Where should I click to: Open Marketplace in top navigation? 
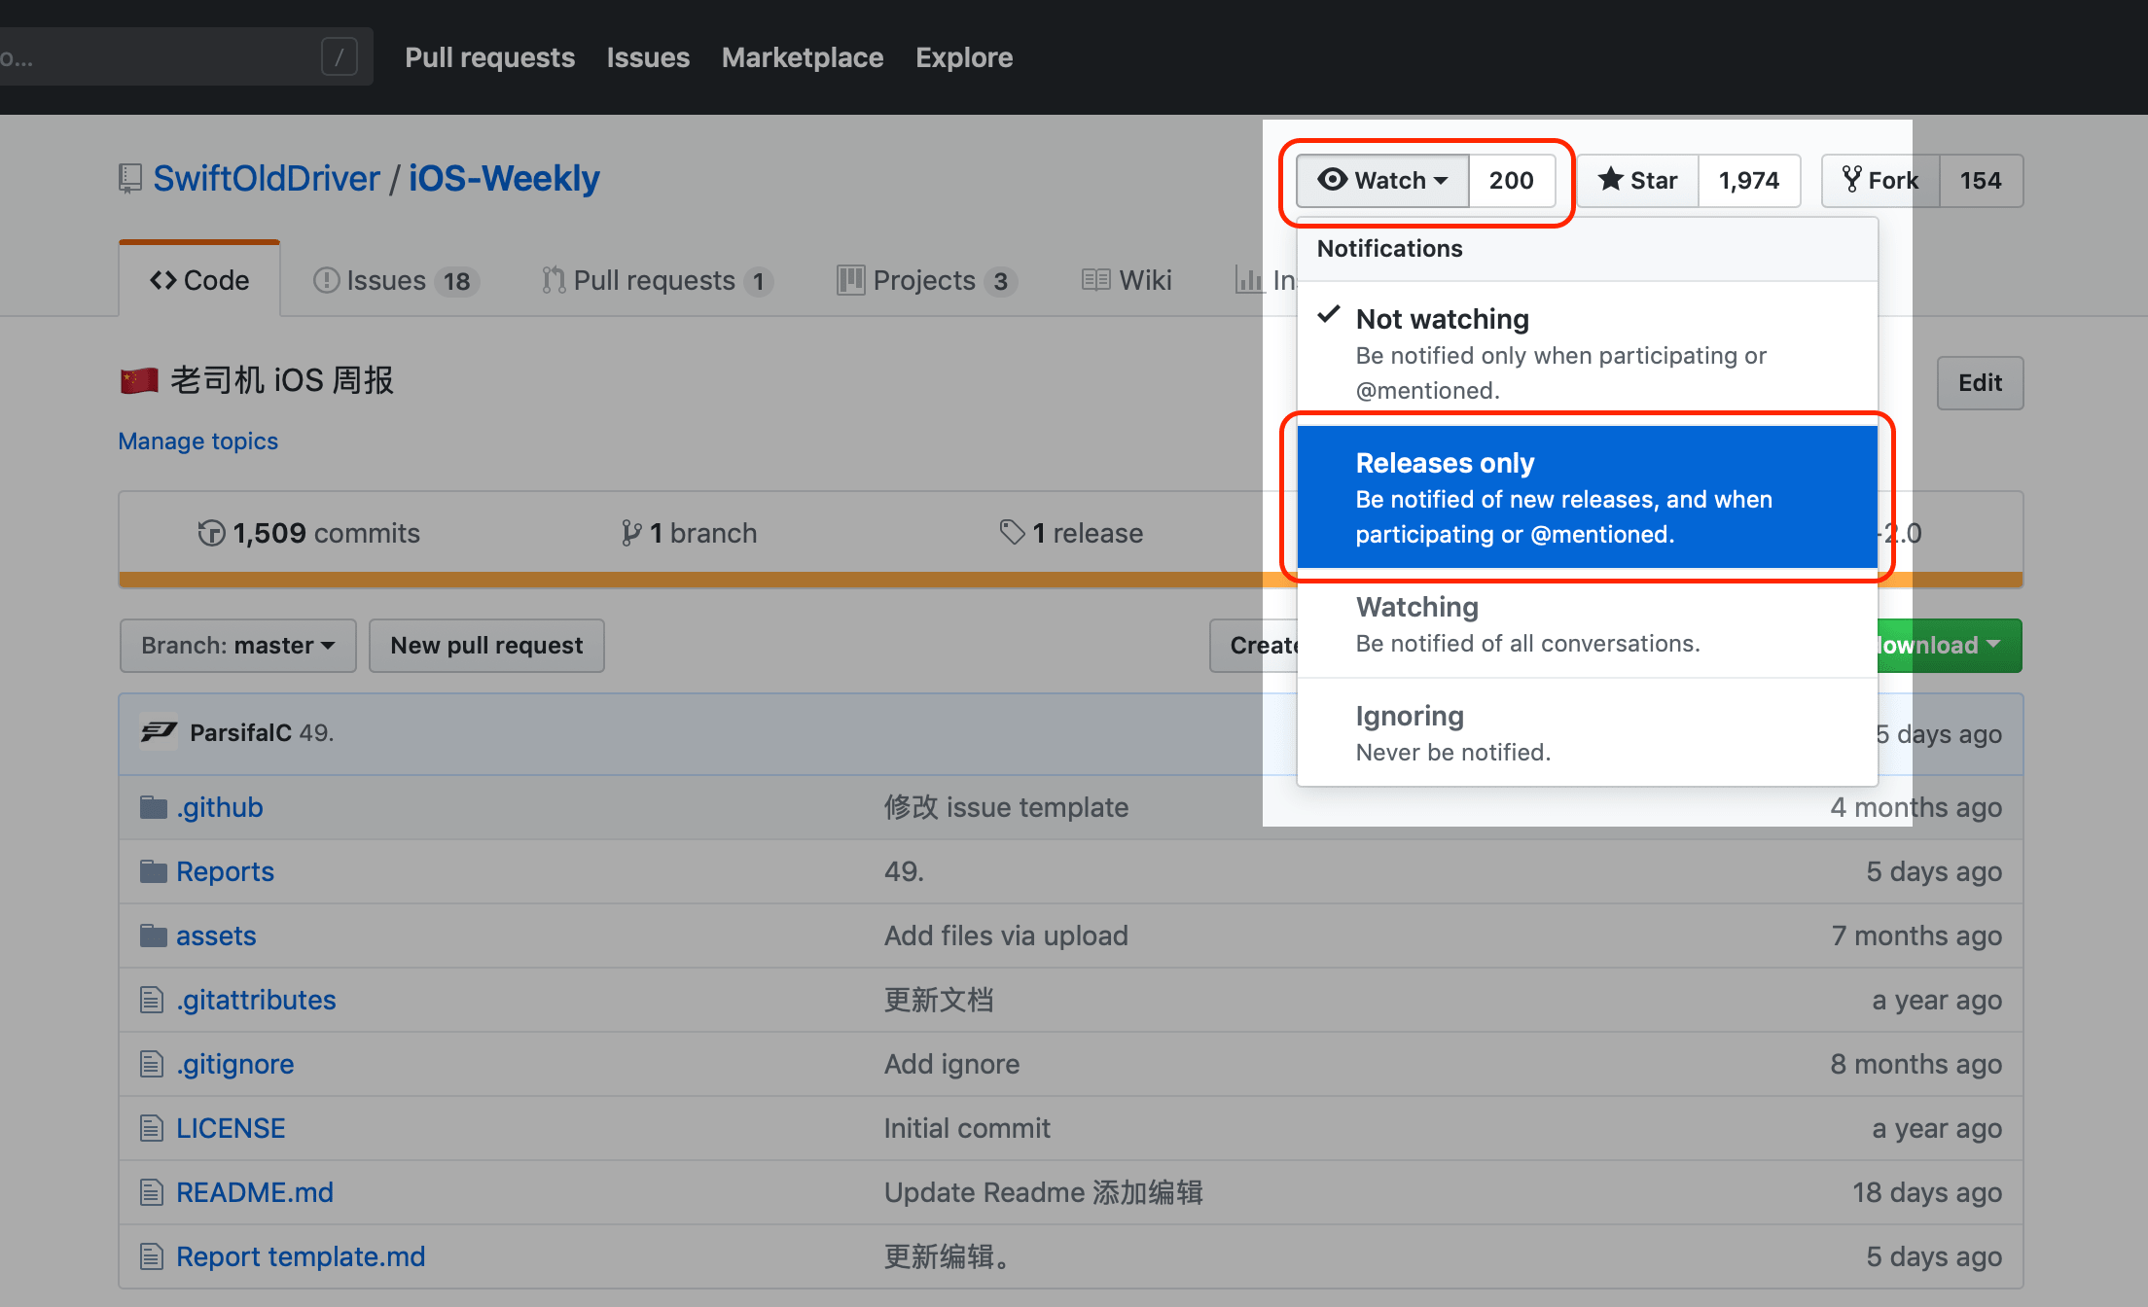point(803,57)
